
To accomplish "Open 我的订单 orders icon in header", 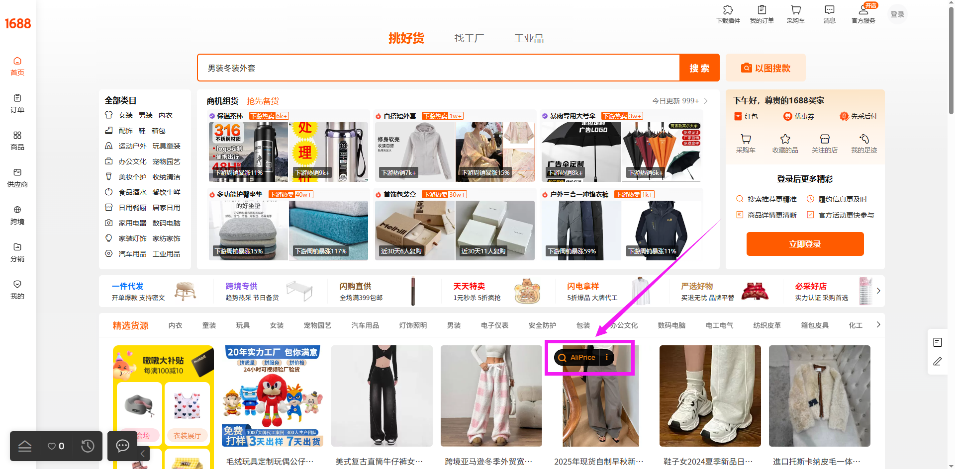I will (x=762, y=14).
